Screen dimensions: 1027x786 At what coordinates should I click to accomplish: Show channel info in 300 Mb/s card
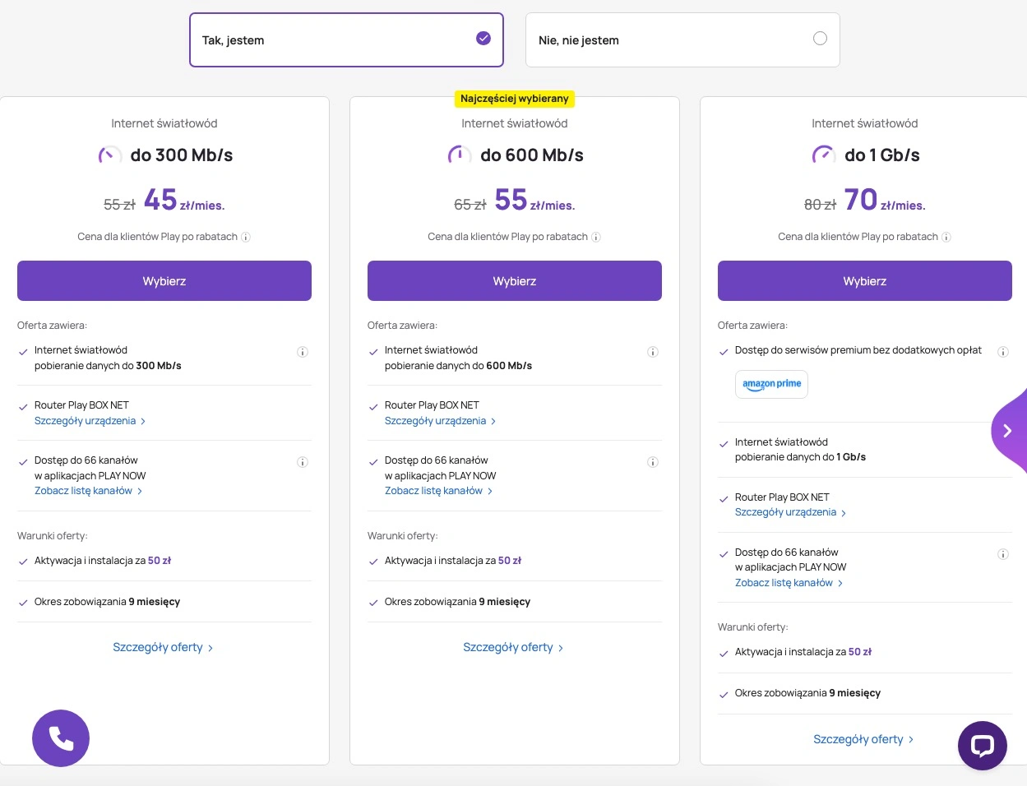click(303, 462)
